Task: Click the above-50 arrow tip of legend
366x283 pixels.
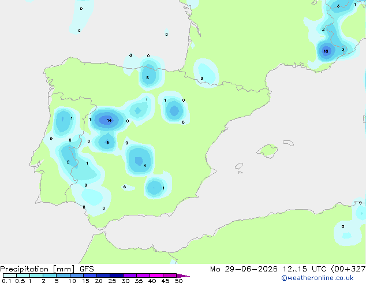Action: (x=183, y=275)
